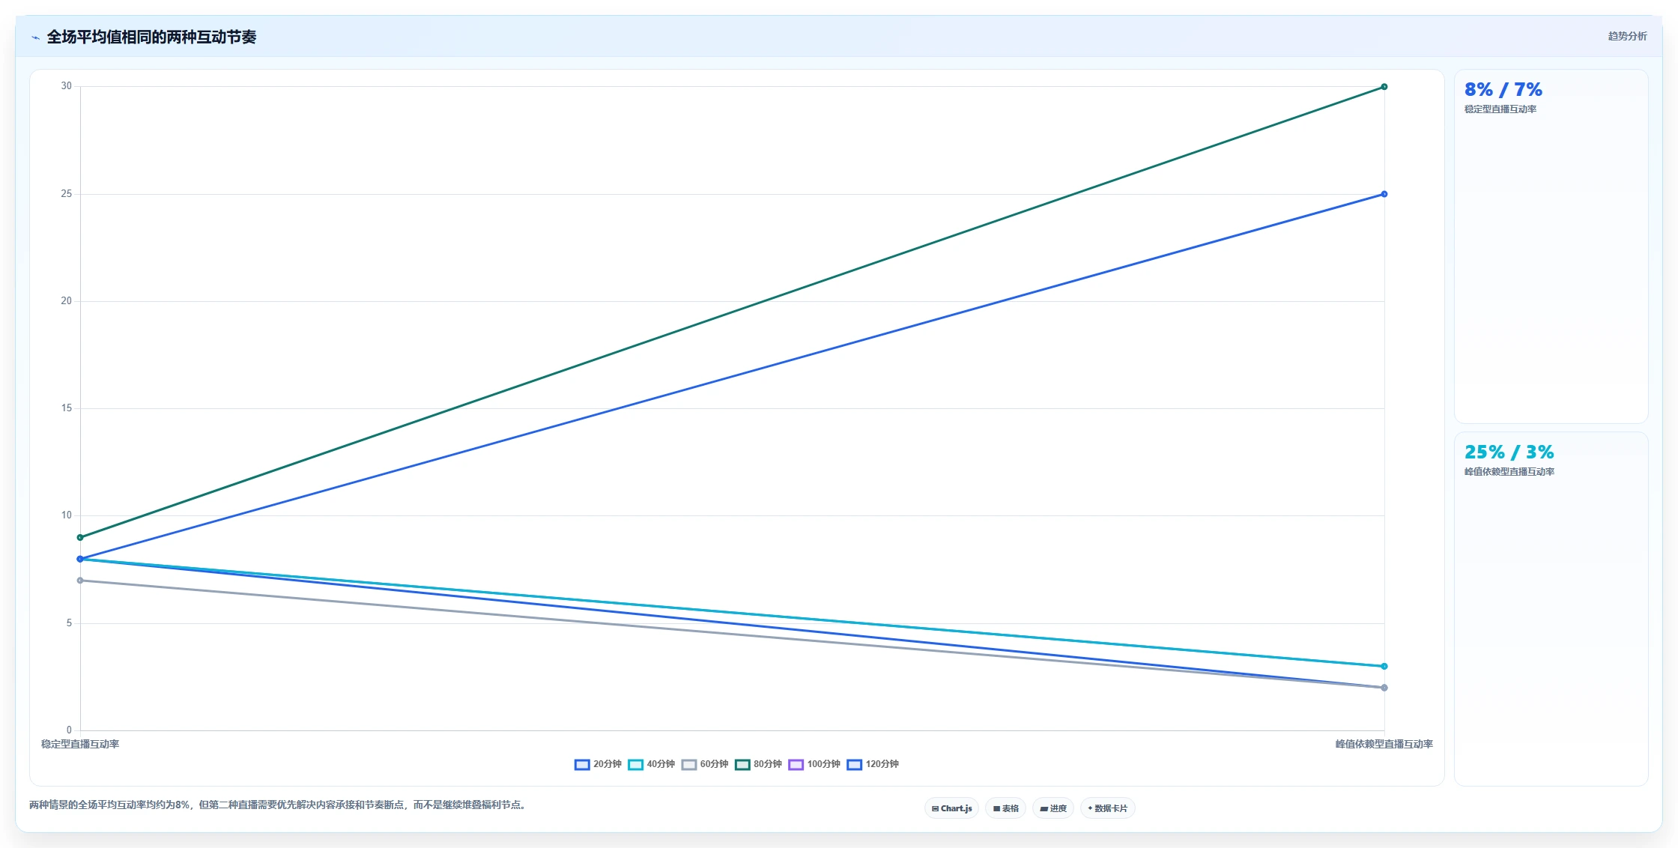This screenshot has width=1678, height=848.
Task: Toggle the 20分钟 legend swatch
Action: coord(582,764)
